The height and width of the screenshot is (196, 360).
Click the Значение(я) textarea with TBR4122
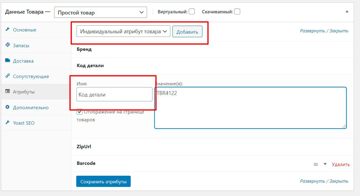coord(250,108)
